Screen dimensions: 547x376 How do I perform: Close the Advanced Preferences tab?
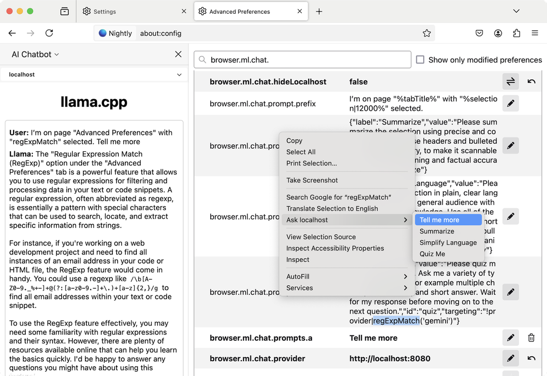pyautogui.click(x=300, y=12)
